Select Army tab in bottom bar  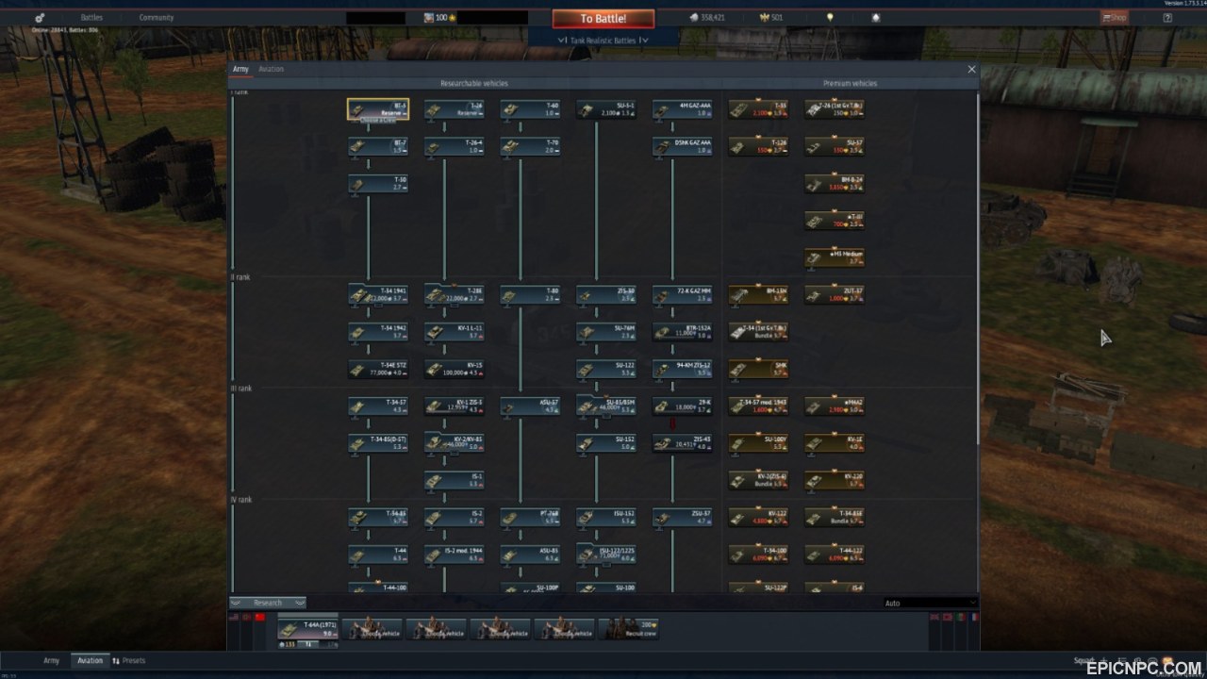51,660
